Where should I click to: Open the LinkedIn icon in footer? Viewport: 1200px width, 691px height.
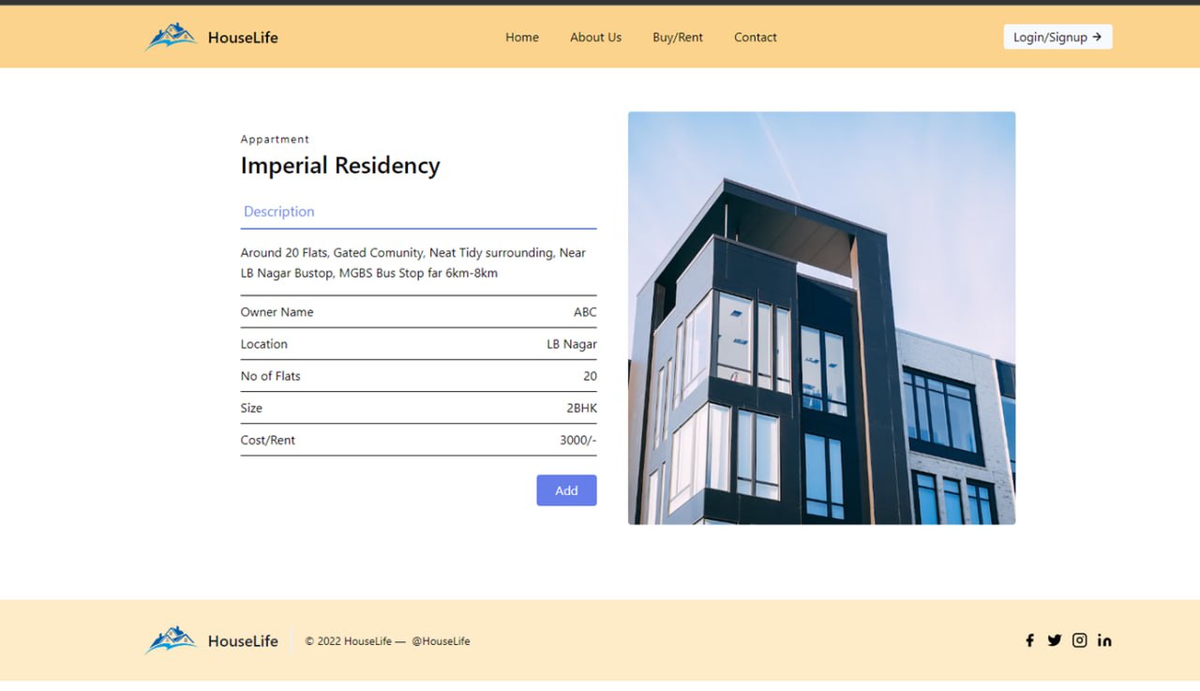(1104, 640)
